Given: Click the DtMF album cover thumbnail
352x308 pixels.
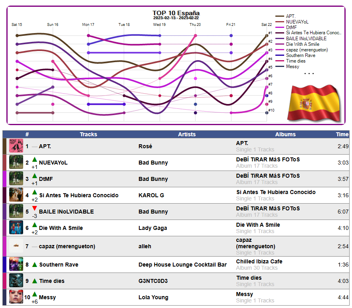Looking at the screenshot, I should 16,179.
